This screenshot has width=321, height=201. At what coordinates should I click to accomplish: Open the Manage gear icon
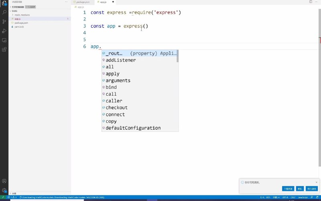(4, 190)
